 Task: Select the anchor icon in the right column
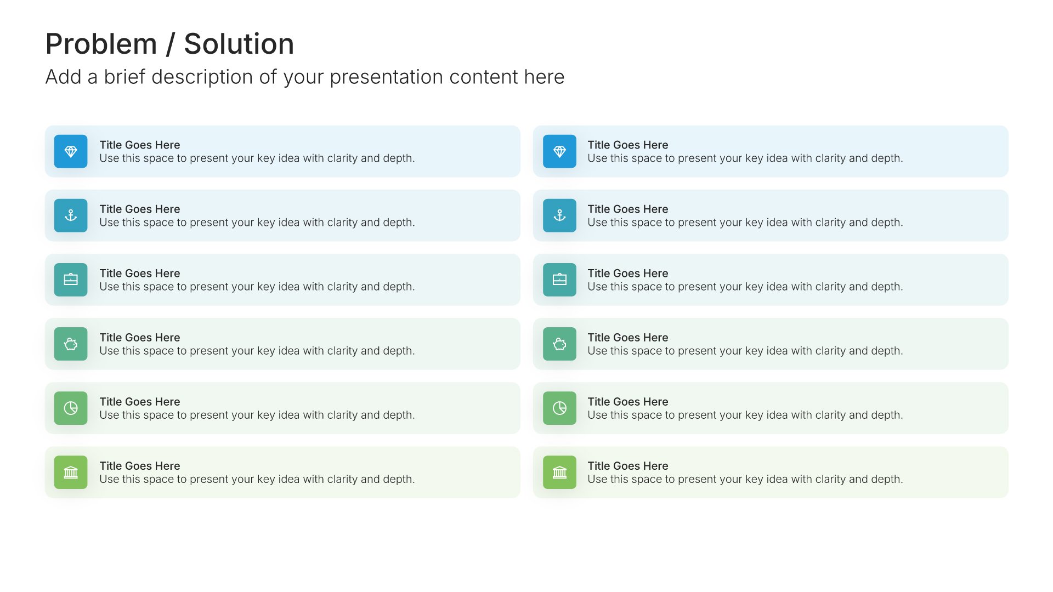coord(559,215)
